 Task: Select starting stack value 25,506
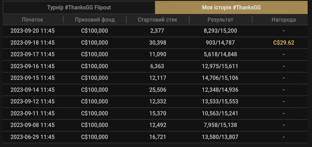tap(158, 90)
